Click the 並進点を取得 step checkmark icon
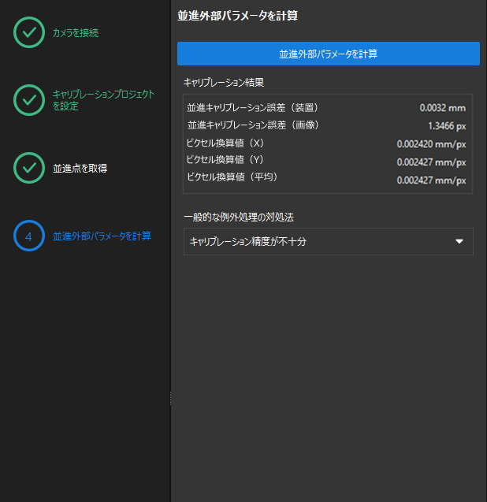This screenshot has height=502, width=487. pos(29,168)
